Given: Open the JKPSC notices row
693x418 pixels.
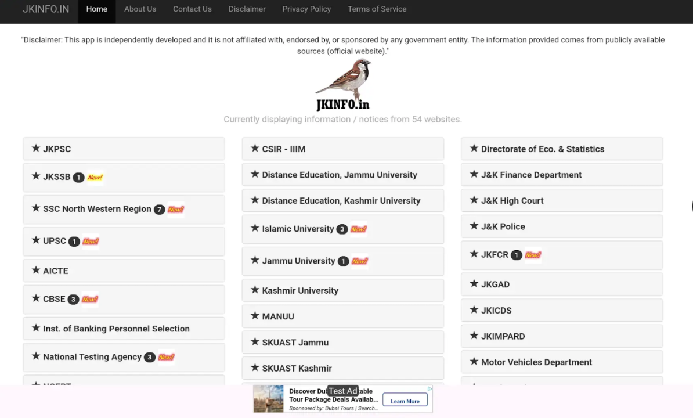Looking at the screenshot, I should pos(124,149).
